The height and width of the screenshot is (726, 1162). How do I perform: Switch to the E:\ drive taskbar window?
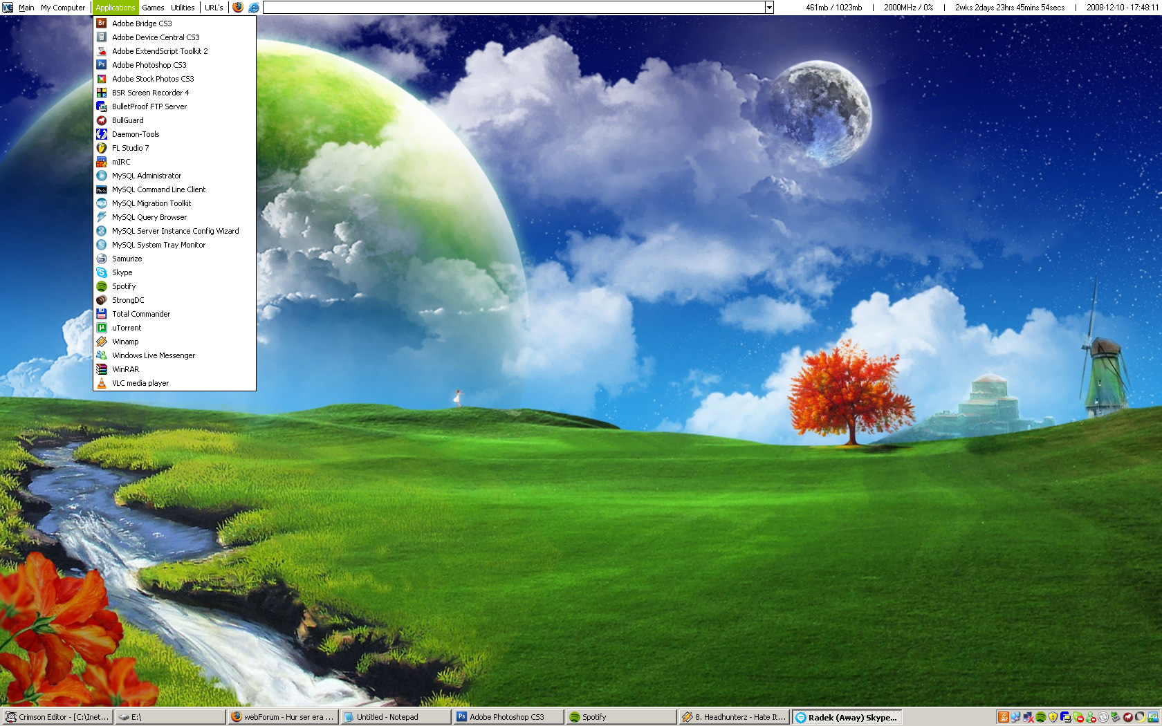click(x=170, y=717)
